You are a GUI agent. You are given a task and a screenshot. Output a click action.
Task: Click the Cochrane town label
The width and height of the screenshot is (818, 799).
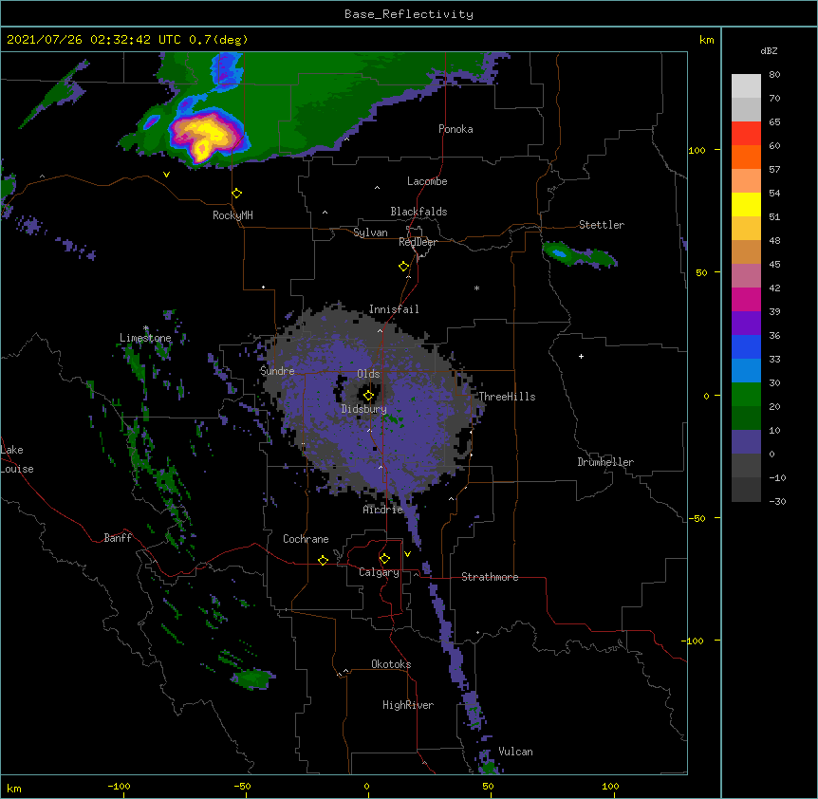point(306,539)
